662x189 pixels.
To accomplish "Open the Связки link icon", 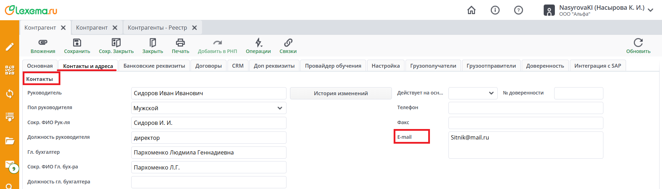I will click(288, 43).
